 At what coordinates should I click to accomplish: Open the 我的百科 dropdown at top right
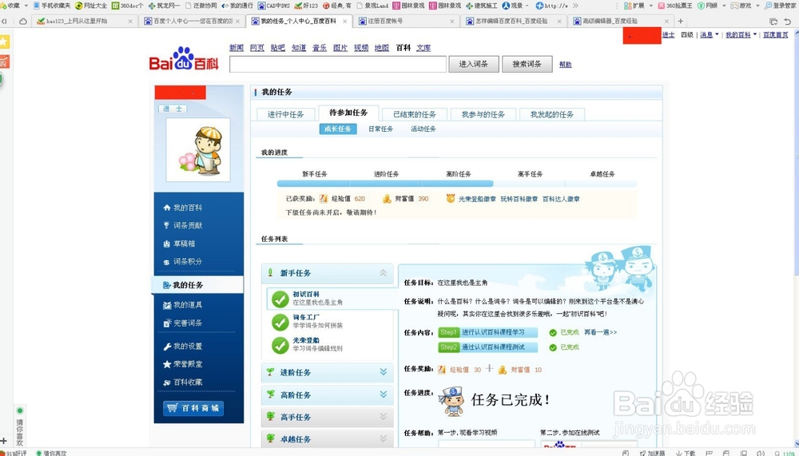pyautogui.click(x=741, y=34)
